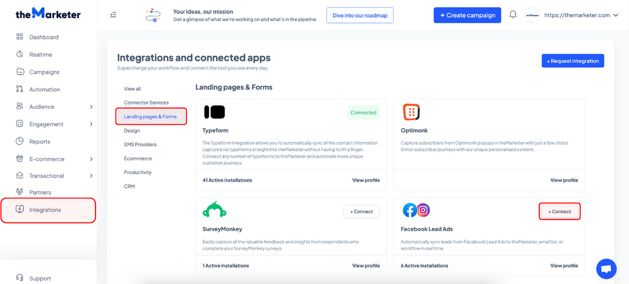
Task: View profile for Facebook Lead Ads
Action: (564, 266)
